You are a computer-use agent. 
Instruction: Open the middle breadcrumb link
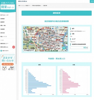(36, 5)
